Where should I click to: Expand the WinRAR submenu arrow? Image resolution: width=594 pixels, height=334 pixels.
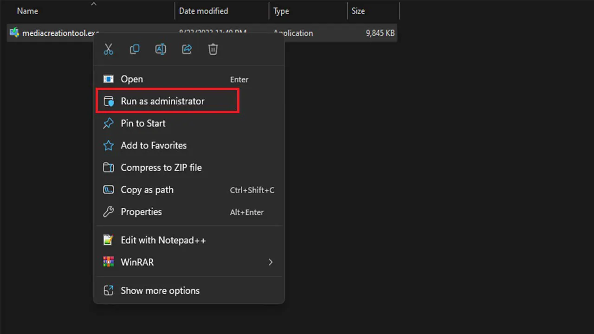point(271,262)
